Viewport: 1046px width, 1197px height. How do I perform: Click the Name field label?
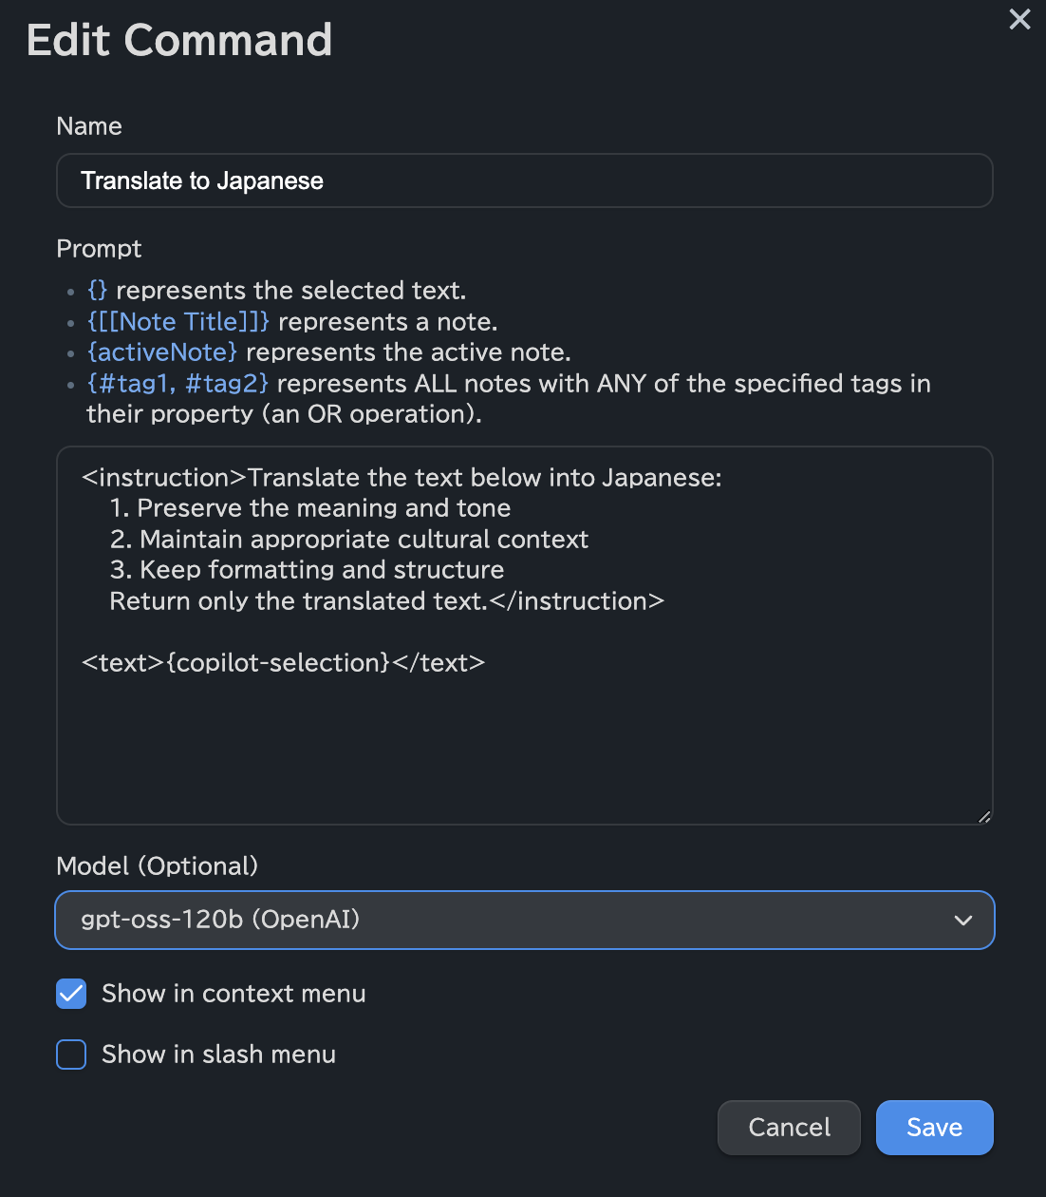(x=89, y=126)
